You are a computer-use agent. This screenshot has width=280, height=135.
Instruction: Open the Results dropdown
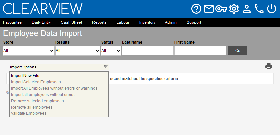[78, 51]
